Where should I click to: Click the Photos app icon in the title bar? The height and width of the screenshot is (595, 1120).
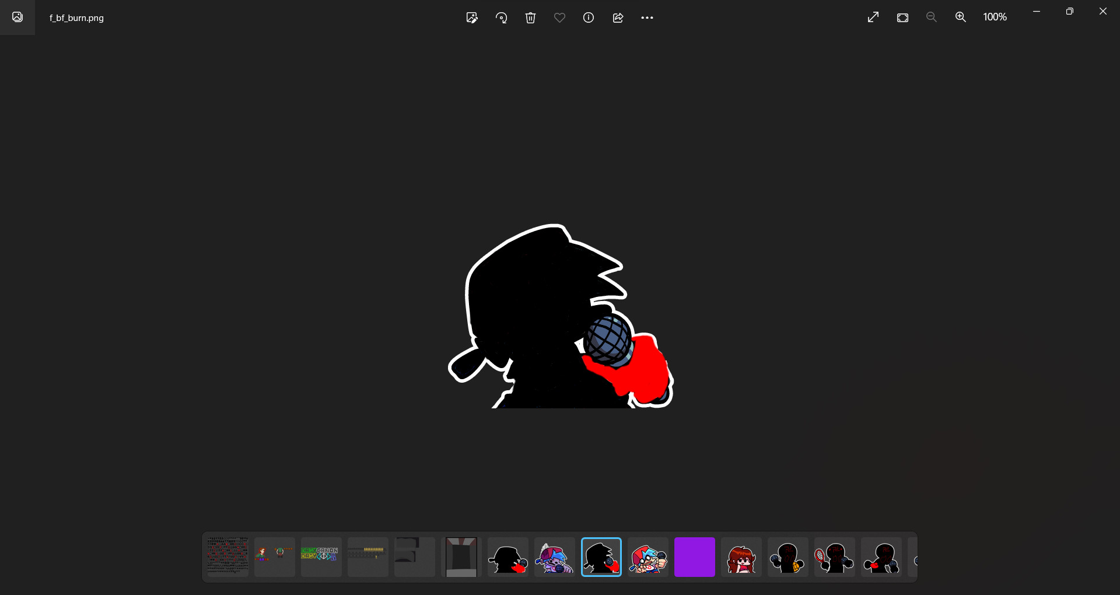click(17, 17)
